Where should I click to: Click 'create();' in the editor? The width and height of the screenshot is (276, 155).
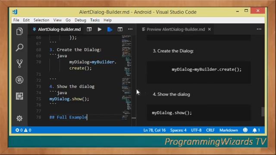coord(81,68)
